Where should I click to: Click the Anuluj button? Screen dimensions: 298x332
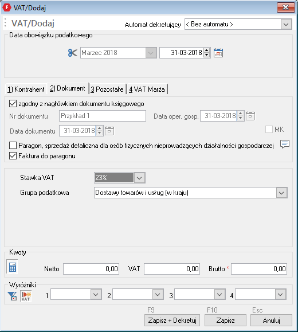(271, 321)
